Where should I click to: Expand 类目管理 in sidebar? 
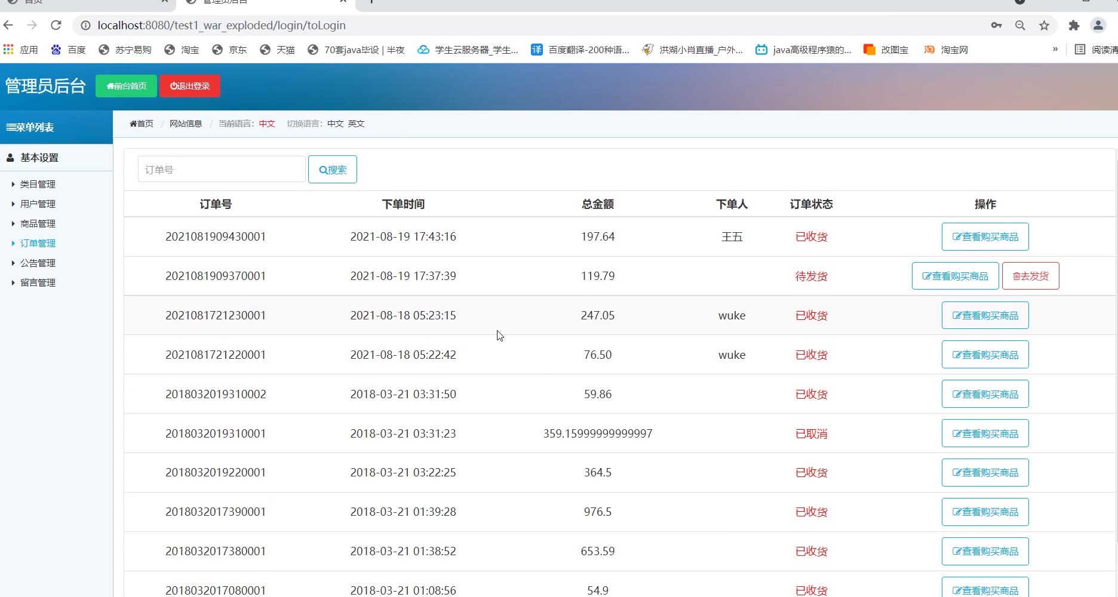38,184
